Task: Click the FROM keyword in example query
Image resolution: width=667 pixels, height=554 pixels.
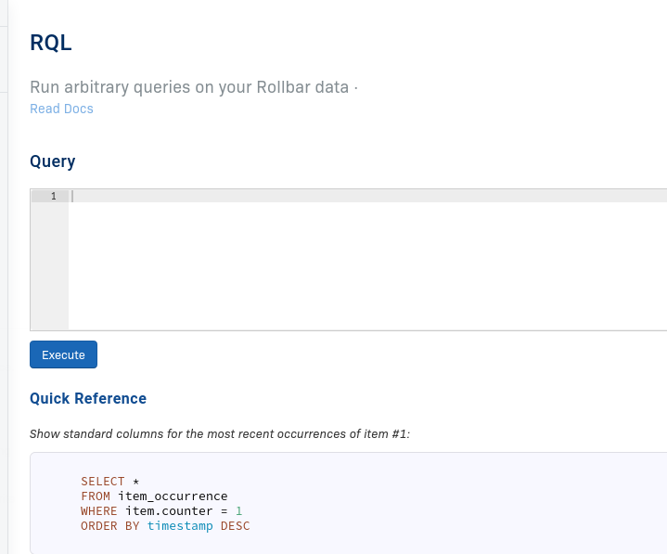Action: [x=95, y=496]
